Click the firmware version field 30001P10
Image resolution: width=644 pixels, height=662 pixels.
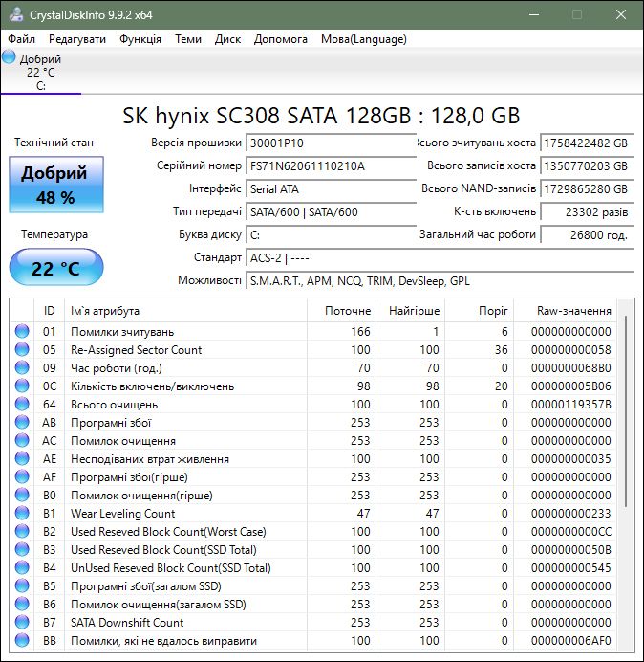point(331,143)
